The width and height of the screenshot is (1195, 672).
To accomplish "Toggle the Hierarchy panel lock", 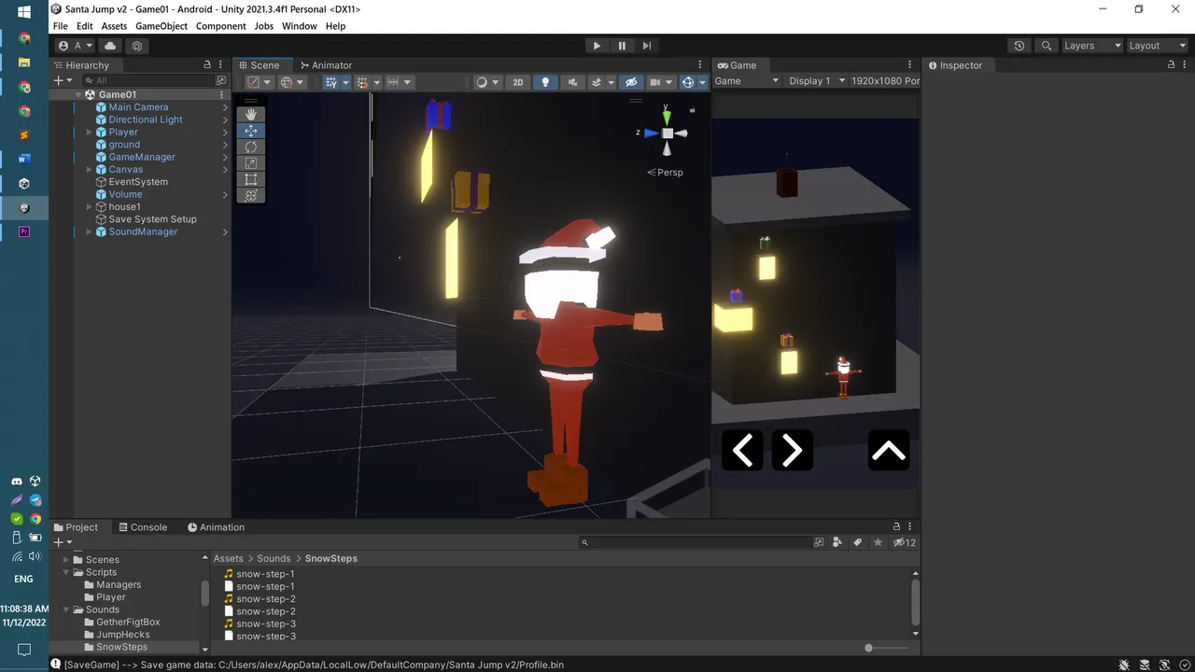I will 207,64.
